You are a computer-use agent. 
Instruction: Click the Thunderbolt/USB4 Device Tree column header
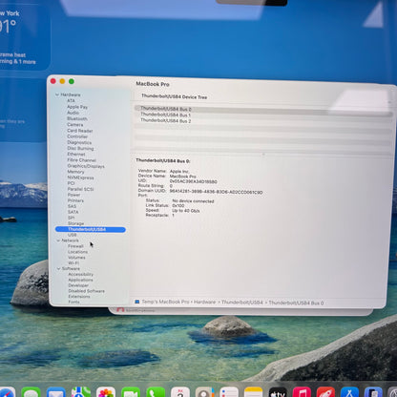pyautogui.click(x=175, y=96)
